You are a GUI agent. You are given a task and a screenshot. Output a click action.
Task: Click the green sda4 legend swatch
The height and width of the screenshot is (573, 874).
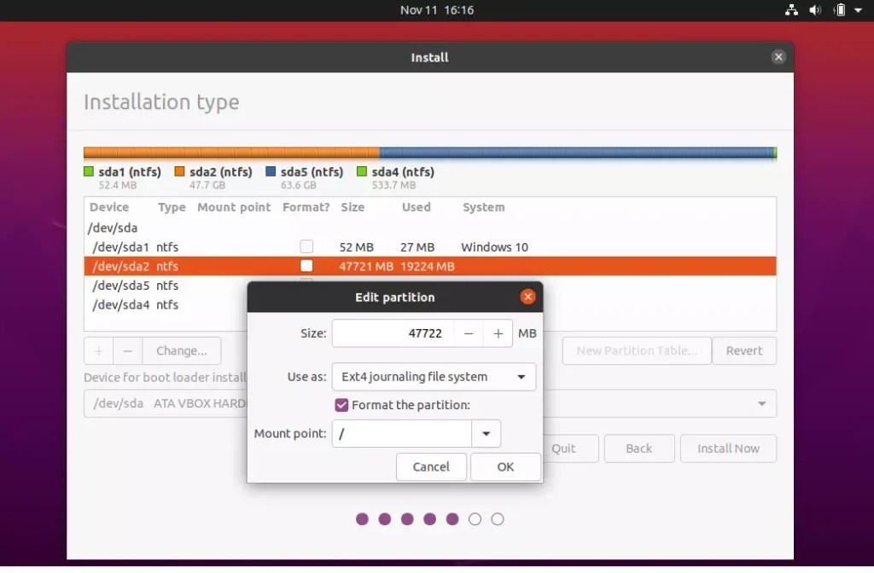point(362,171)
